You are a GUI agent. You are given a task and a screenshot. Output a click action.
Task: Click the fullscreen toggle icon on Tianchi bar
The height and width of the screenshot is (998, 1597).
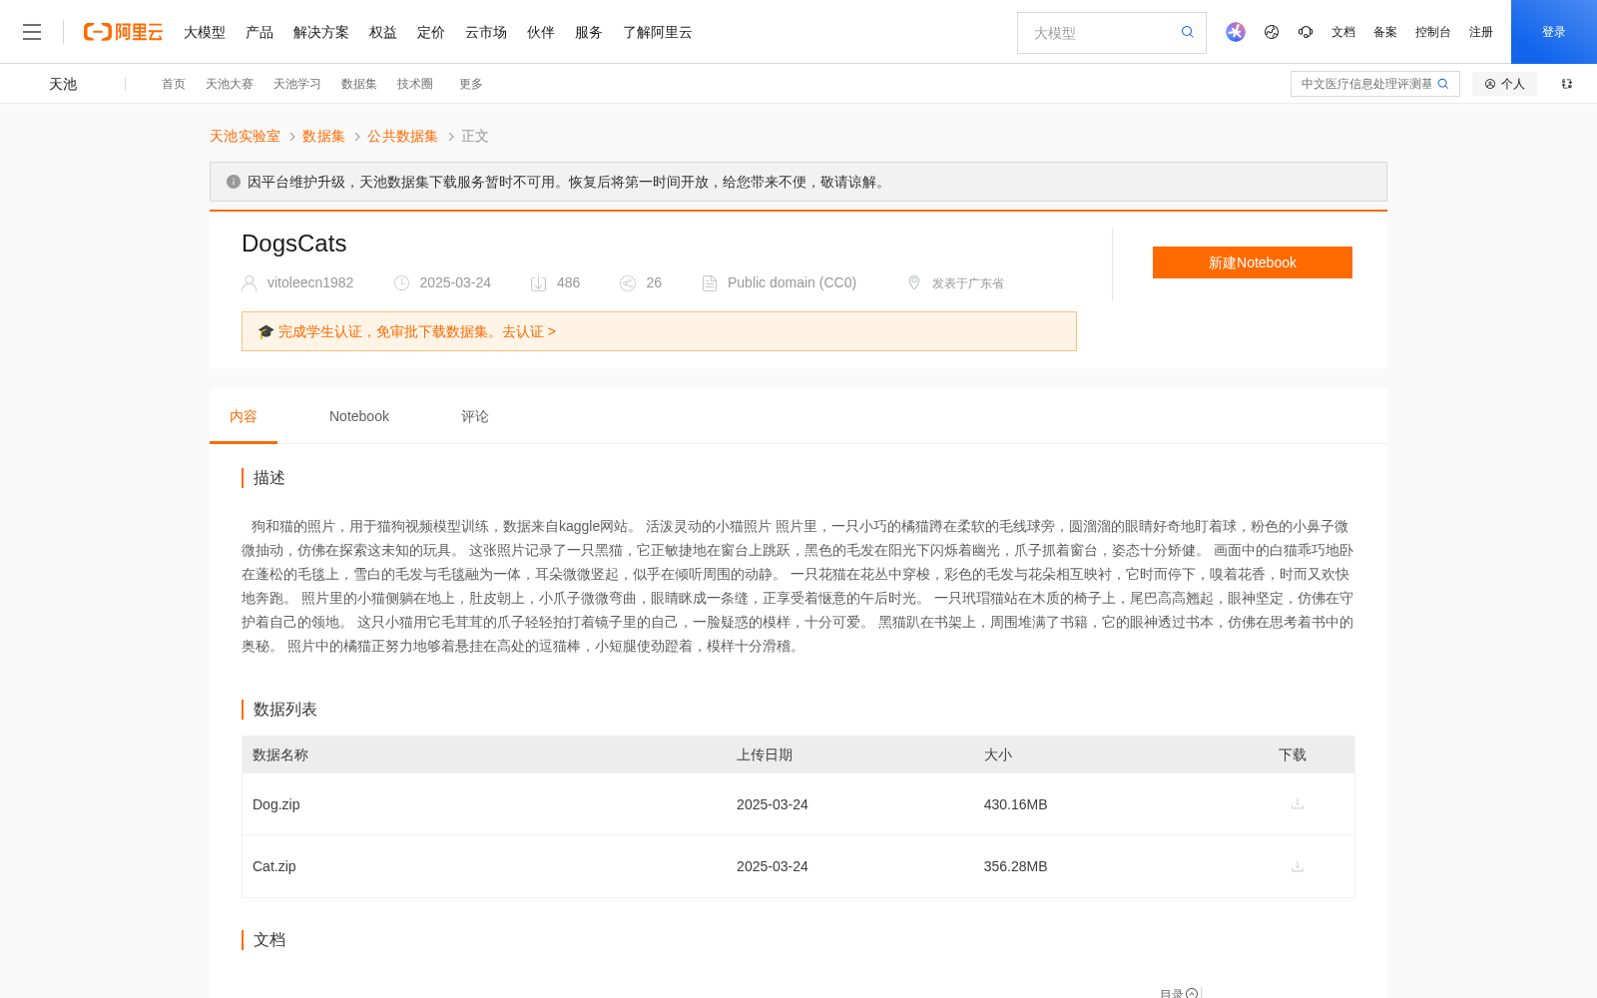pos(1567,84)
